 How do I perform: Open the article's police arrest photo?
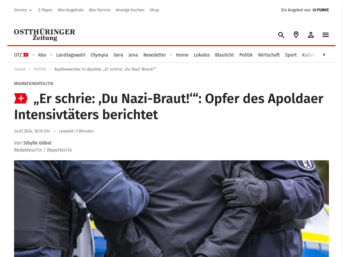point(171,209)
